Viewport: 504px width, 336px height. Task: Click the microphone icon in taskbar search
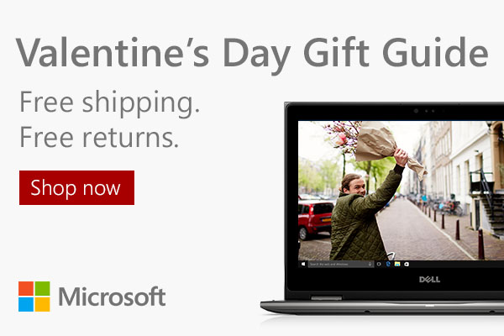370,264
